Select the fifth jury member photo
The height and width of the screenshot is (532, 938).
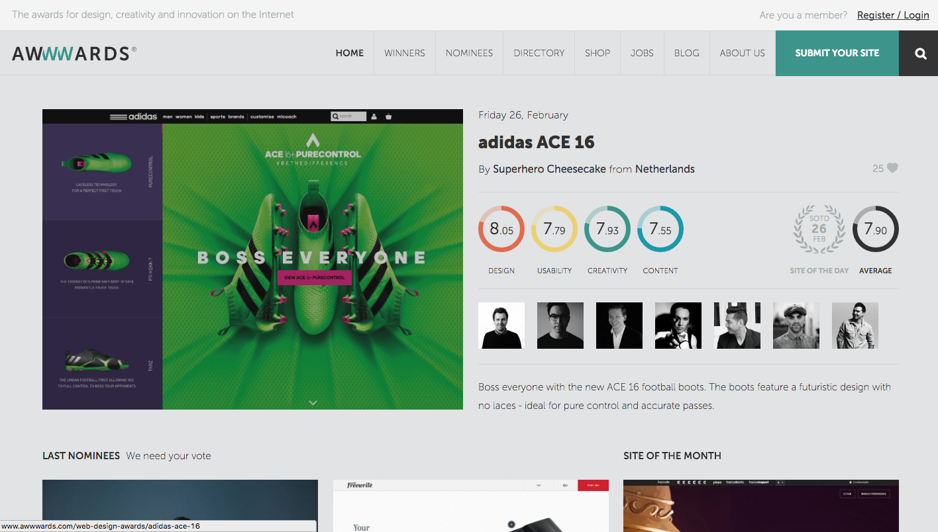(737, 326)
